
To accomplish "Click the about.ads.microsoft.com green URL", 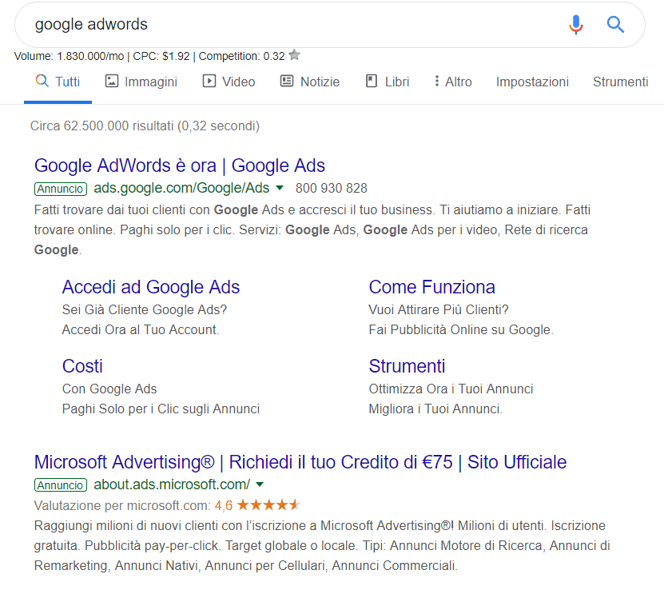I will point(172,484).
